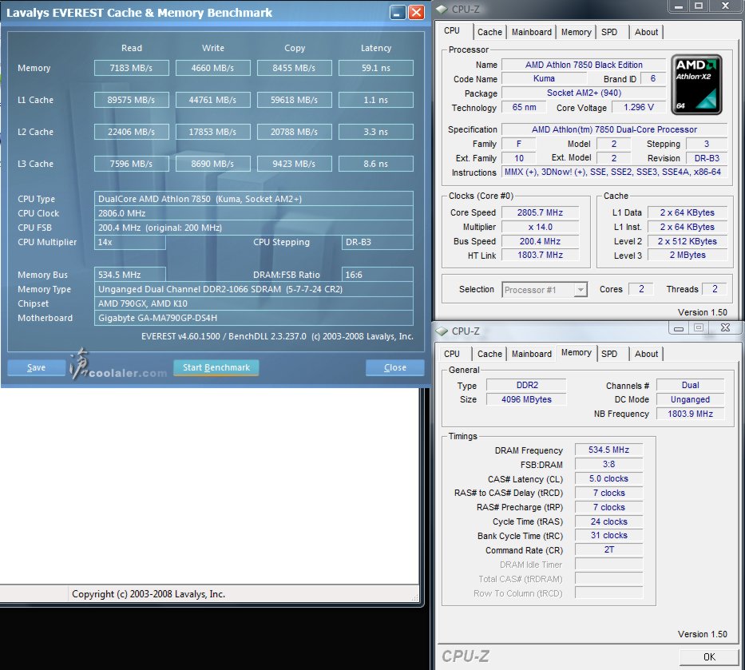Select the L3 Cache Latency value 8.6 ns
The width and height of the screenshot is (745, 670).
coord(376,164)
